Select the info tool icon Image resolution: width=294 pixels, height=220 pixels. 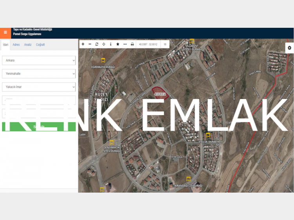pos(111,44)
